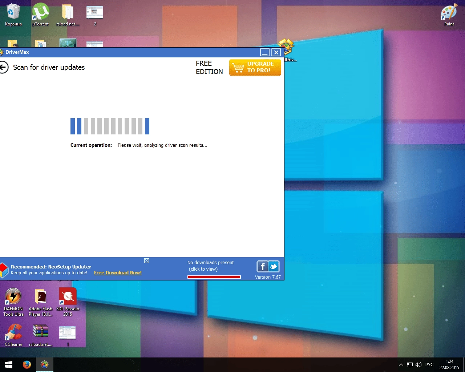Screen dimensions: 465x372
Task: Select the rsload.net WinRAR archive icon
Action: click(40, 335)
